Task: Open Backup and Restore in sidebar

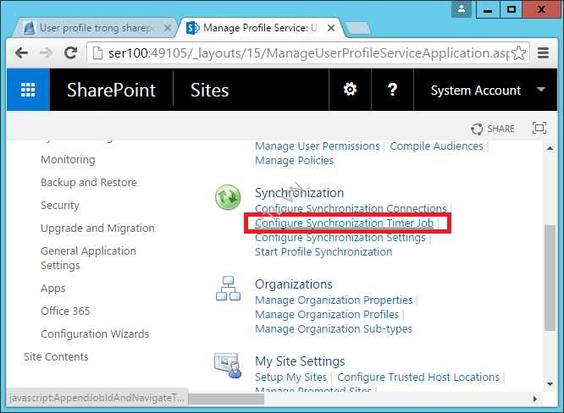Action: (88, 182)
